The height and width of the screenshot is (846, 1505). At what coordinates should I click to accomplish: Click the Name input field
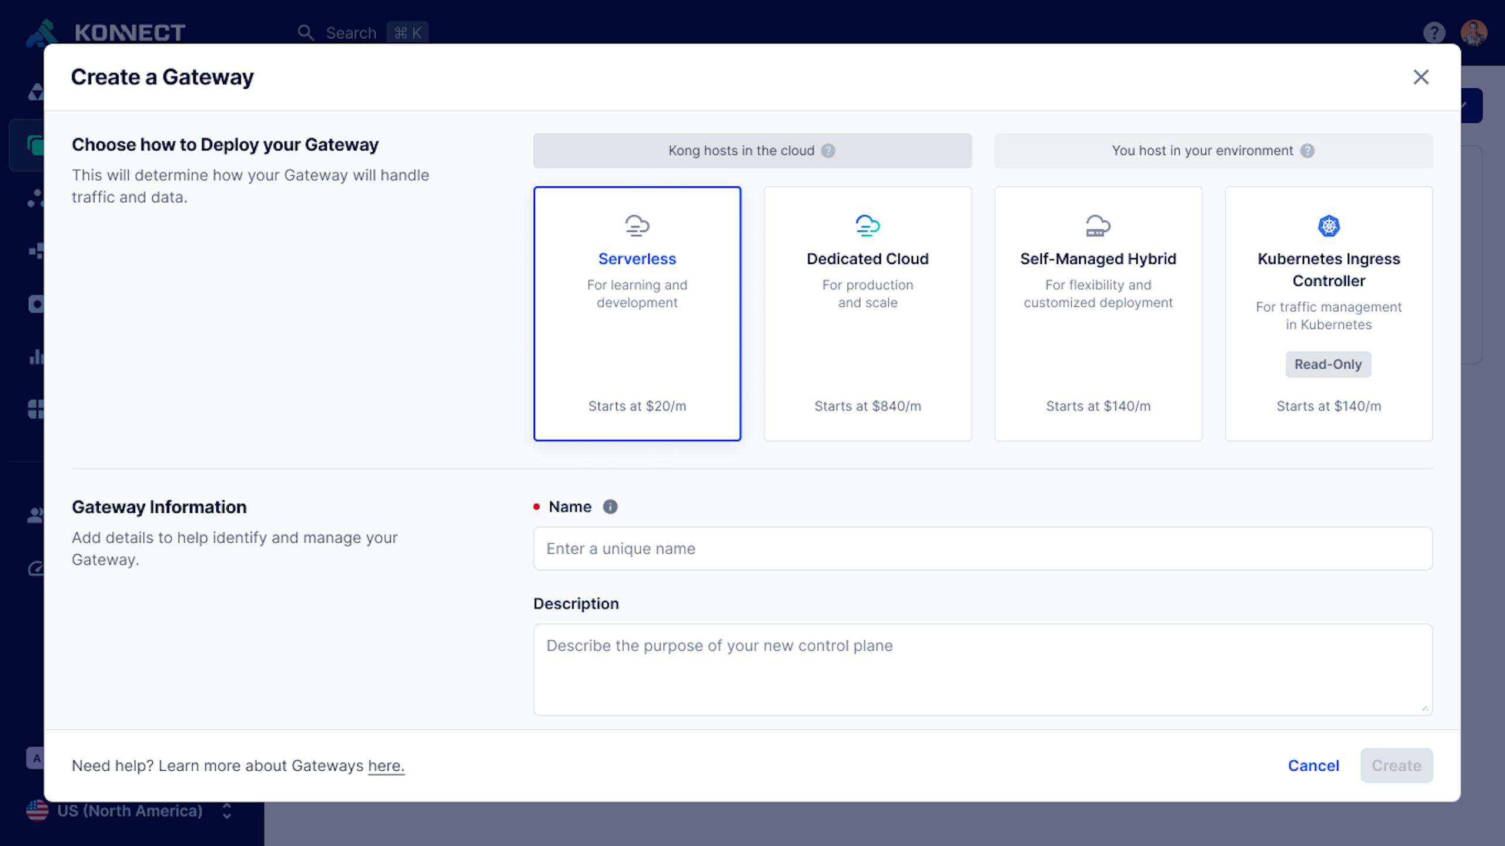coord(982,549)
